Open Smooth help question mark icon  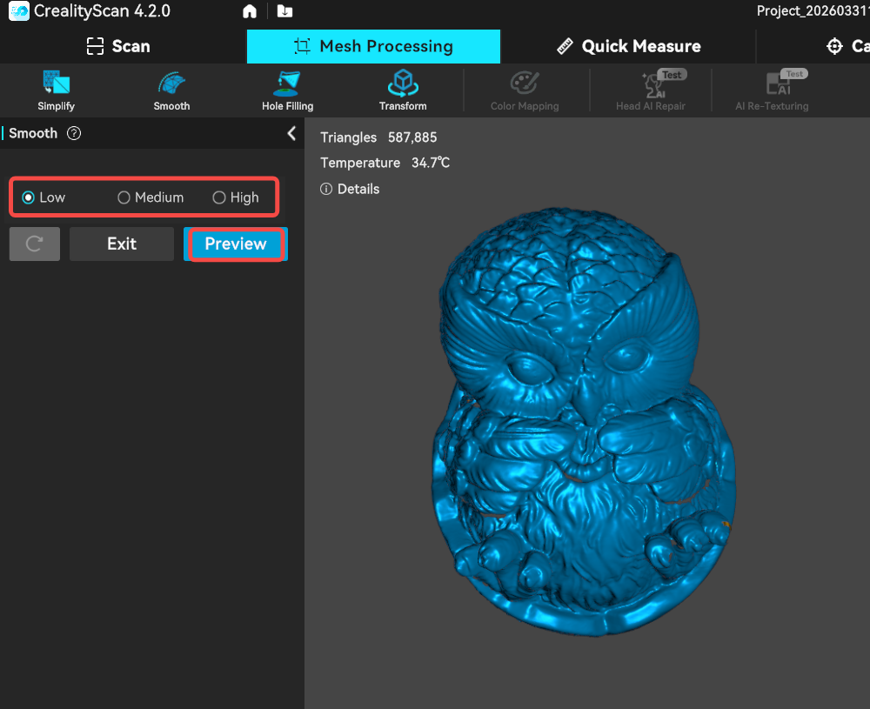click(x=74, y=133)
